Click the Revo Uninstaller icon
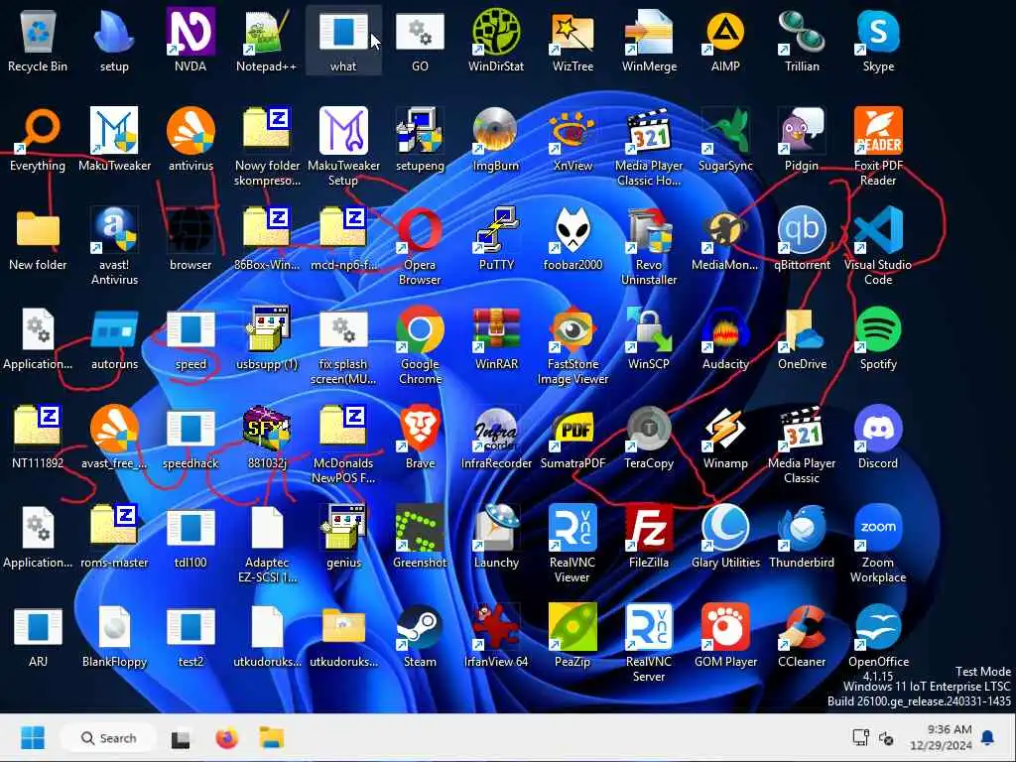Viewport: 1016px width, 762px height. [649, 230]
